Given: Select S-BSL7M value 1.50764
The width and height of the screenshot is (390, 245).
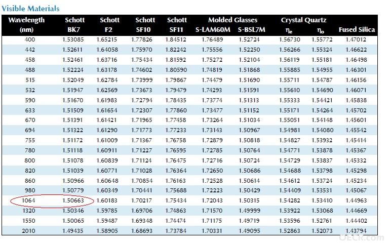Looking at the screenshot, I should coord(249,150).
